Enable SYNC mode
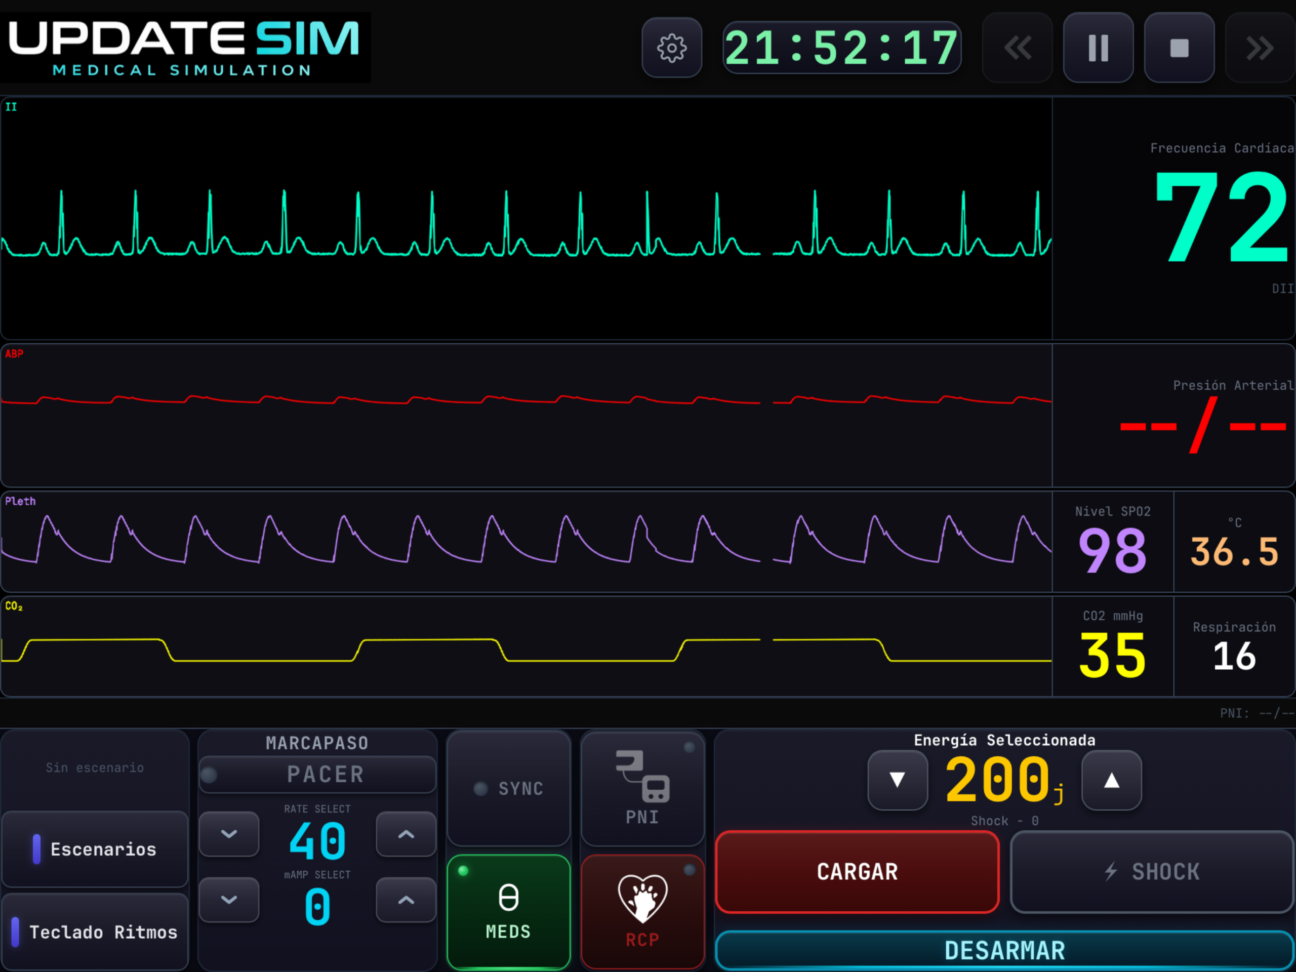 [509, 788]
